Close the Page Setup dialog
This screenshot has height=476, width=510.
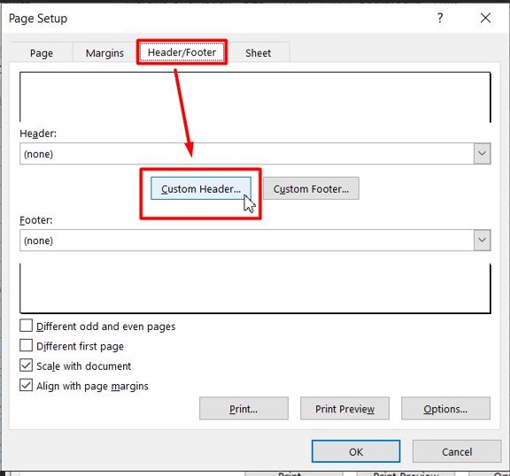[485, 18]
